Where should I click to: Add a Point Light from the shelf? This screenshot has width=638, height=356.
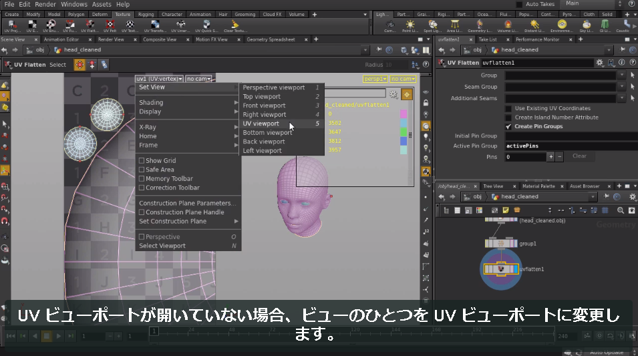tap(410, 27)
